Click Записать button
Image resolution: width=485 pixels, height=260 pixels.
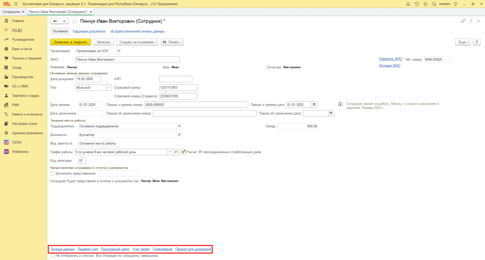click(x=103, y=42)
